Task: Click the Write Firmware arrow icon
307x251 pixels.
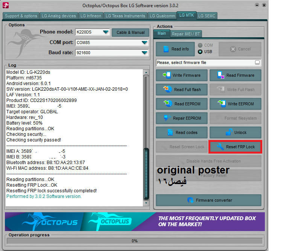Action: [x=167, y=75]
